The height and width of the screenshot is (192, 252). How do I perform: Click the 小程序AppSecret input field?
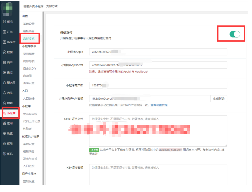tap(158, 65)
